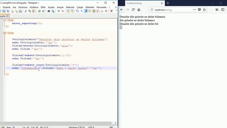Click the error_reporting code line
The width and height of the screenshot is (227, 128).
click(x=27, y=23)
